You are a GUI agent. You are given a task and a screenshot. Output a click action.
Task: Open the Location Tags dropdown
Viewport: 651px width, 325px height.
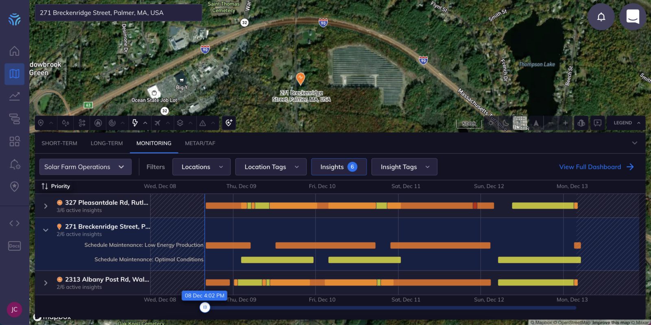pos(271,167)
